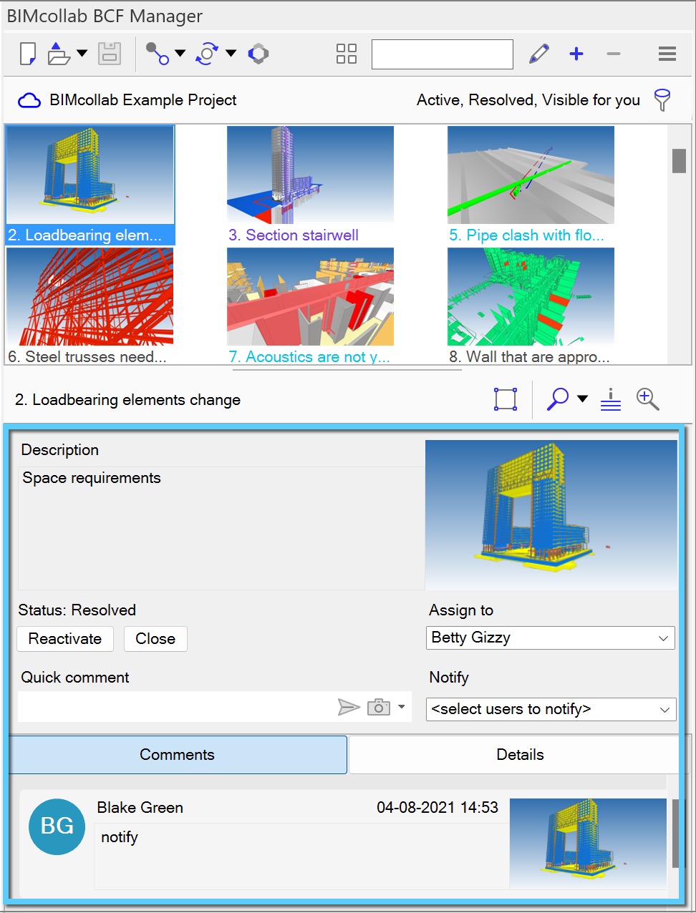The height and width of the screenshot is (913, 696).
Task: Click the comment text 'notify'
Action: (120, 837)
